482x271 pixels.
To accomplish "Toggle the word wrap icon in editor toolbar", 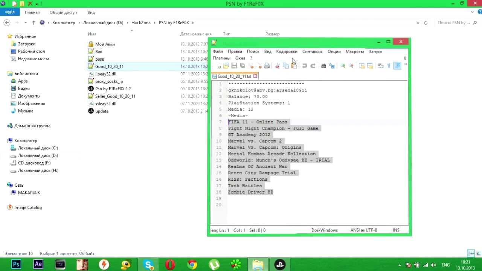I will tap(380, 66).
